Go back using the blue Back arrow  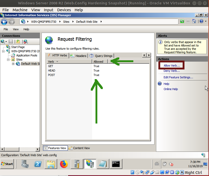pyautogui.click(x=4, y=22)
